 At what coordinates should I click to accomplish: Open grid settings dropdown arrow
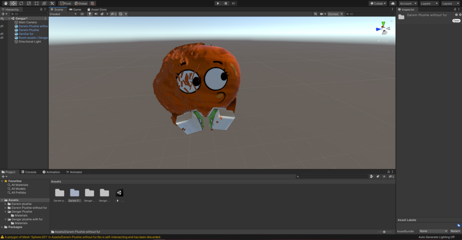126,14
